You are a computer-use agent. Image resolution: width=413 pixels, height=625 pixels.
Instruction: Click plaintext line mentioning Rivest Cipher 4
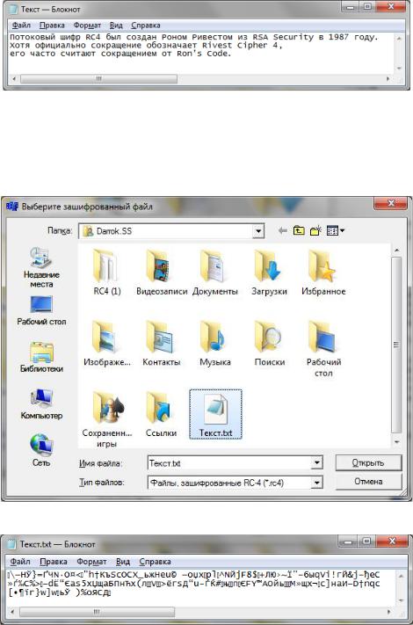pos(146,46)
